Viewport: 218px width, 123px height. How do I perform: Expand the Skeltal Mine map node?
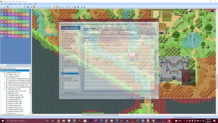tap(5, 89)
